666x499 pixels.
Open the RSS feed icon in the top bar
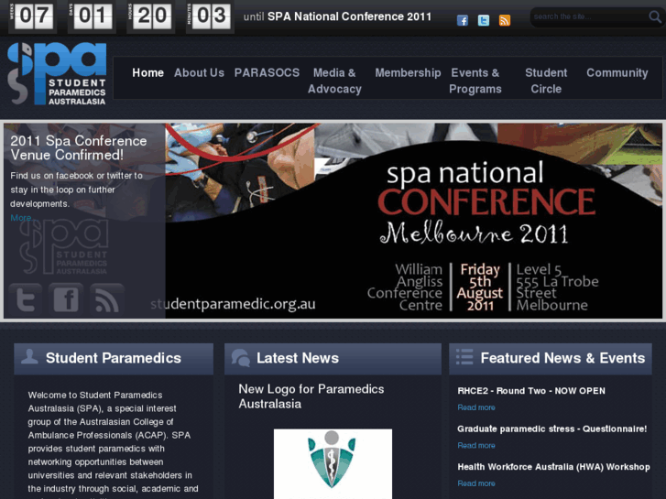click(x=505, y=20)
